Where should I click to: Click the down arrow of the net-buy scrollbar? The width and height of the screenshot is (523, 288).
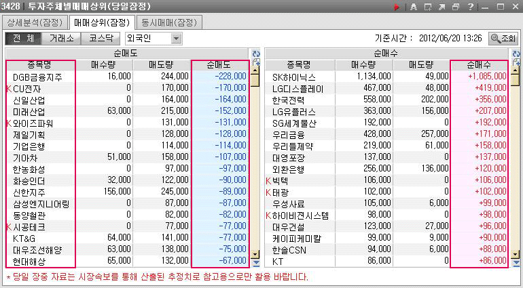coord(516,255)
